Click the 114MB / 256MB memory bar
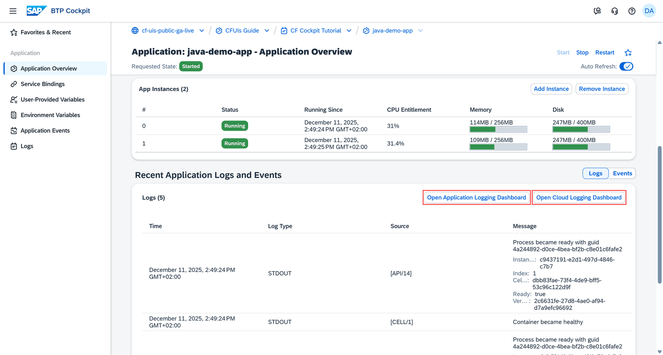The width and height of the screenshot is (663, 355). 498,130
